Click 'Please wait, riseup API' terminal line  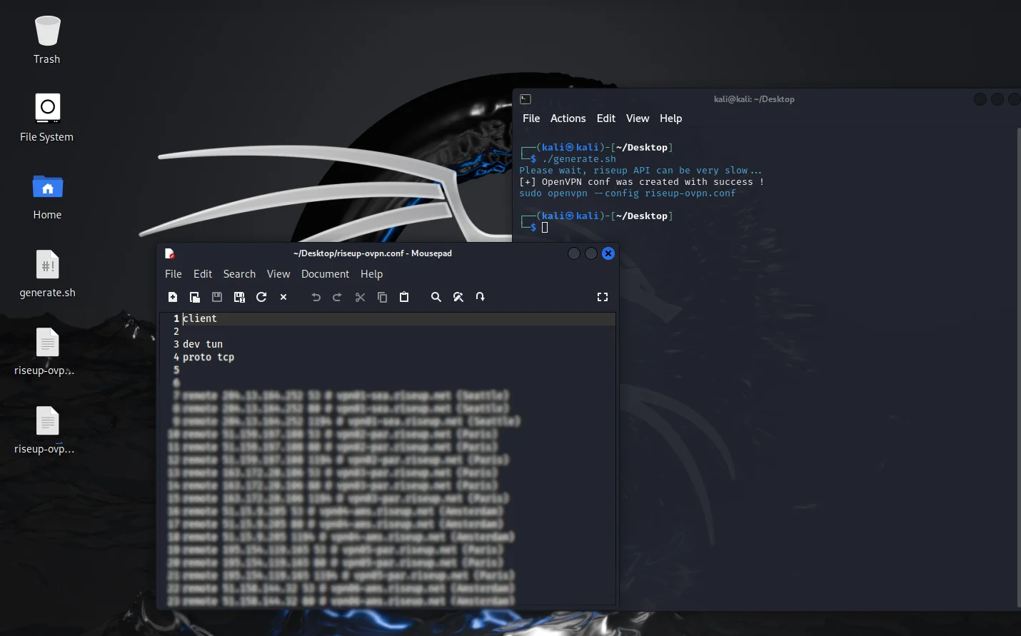(x=640, y=171)
